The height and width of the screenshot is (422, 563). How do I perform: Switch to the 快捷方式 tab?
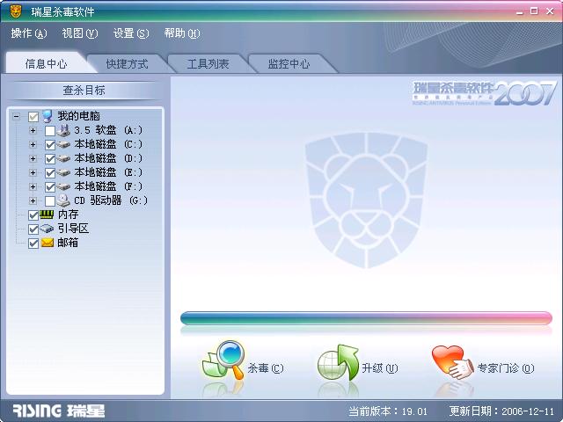coord(127,64)
